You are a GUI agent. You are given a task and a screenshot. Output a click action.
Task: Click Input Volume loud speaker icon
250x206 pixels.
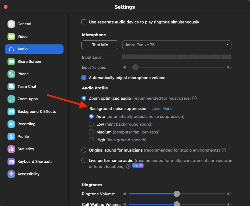229,67
